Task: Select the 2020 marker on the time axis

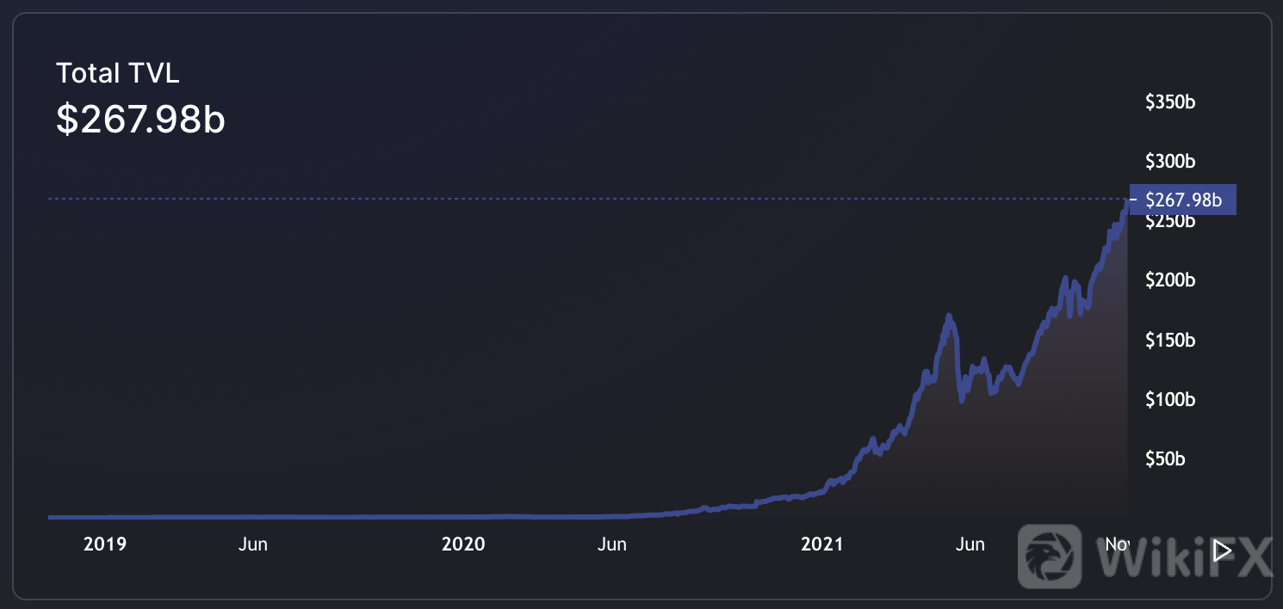Action: coord(463,544)
